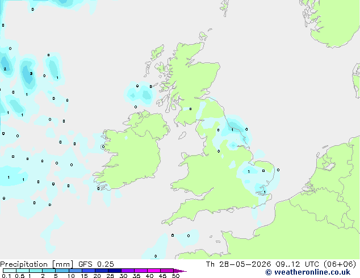360x278 pixels.
Task: Click the legend swatch between 10 and 15
Action: (76, 271)
